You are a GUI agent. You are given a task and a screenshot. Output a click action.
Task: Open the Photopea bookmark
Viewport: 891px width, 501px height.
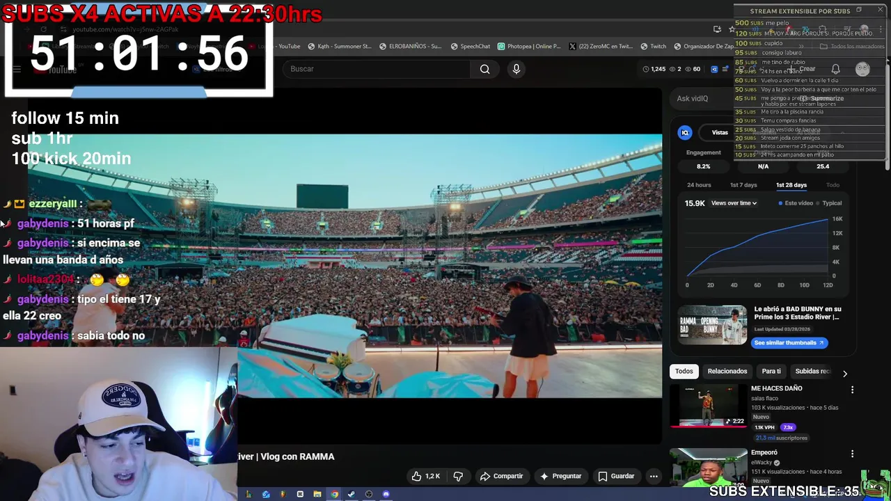point(529,47)
